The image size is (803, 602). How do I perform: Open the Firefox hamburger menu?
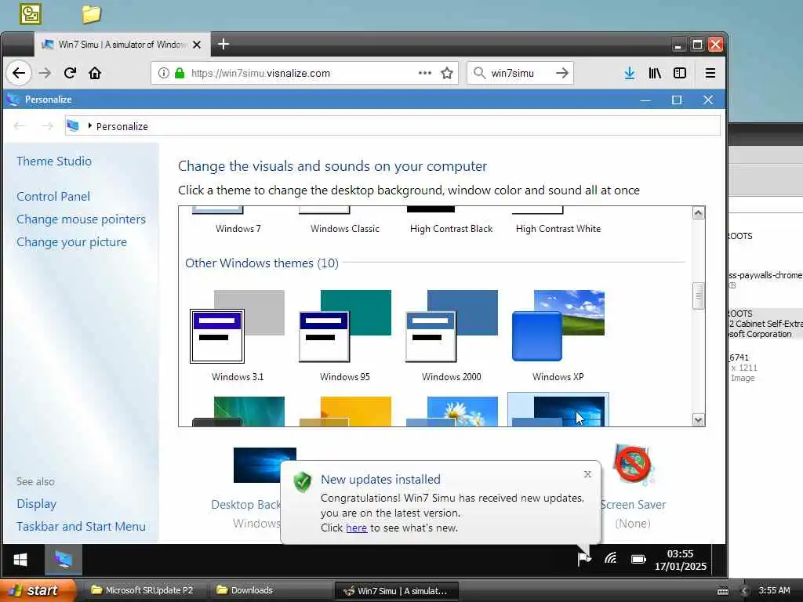coord(710,73)
